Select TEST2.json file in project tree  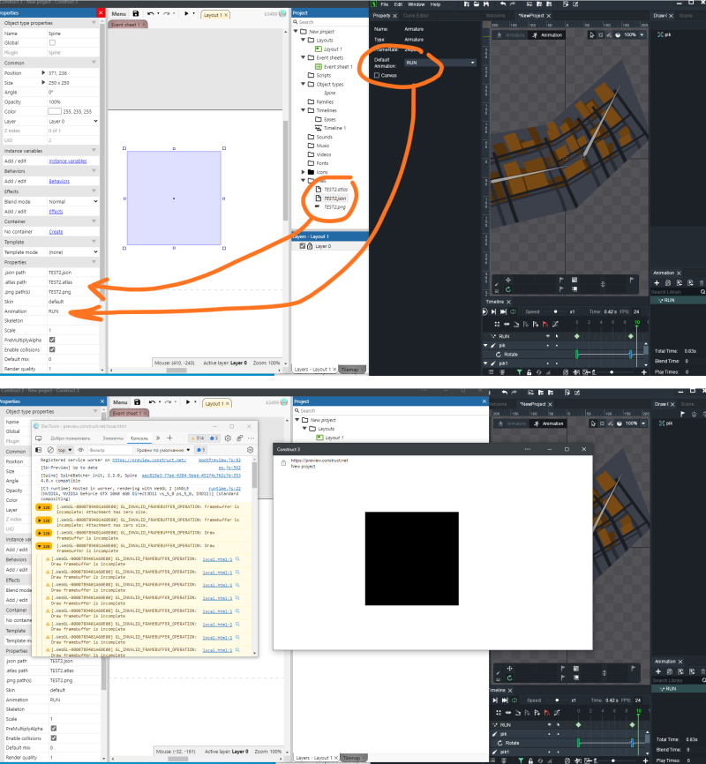334,198
